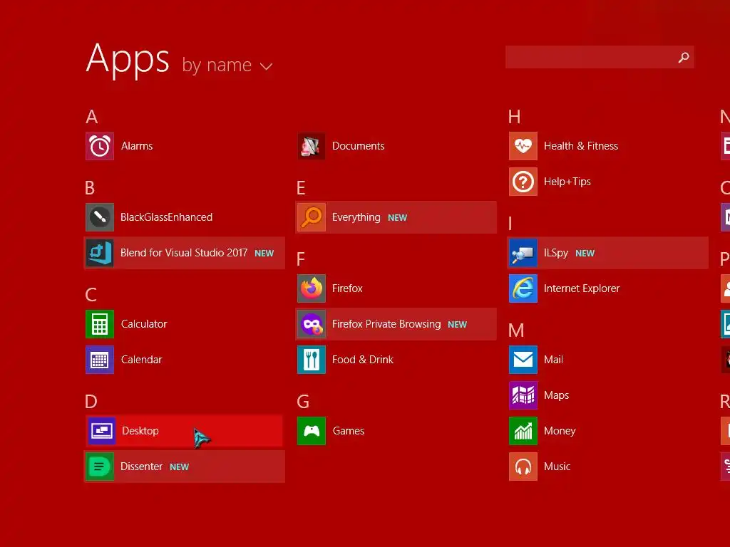Click the 'Money' label

click(560, 431)
